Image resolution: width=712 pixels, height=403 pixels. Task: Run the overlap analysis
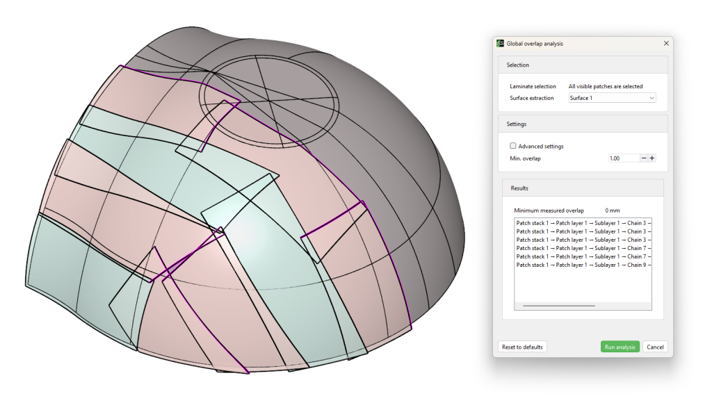click(620, 347)
